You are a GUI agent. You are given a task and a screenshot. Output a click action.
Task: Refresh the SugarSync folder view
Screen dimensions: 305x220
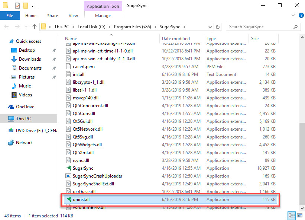[218, 27]
